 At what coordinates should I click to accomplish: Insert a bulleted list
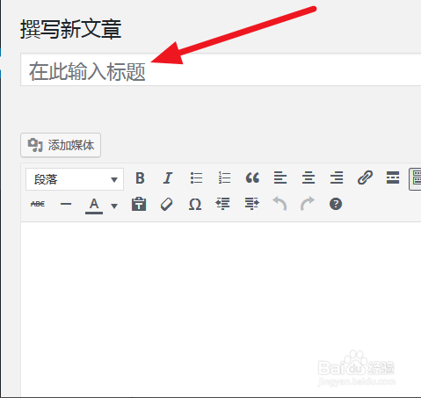pos(196,178)
